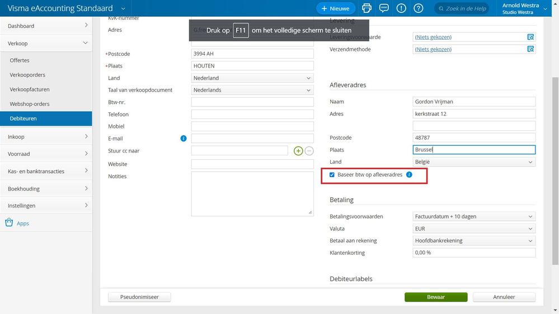The image size is (559, 314).
Task: Click the empty second Afleveradres address line
Action: click(474, 126)
